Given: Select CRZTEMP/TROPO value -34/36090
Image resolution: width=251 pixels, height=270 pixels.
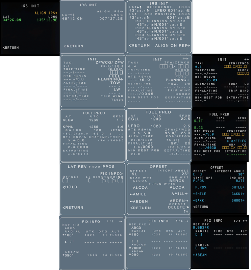Looking at the screenshot, I should pyautogui.click(x=111, y=140).
